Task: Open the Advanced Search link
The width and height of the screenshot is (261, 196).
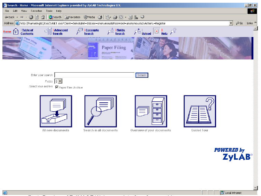Action: [60, 32]
